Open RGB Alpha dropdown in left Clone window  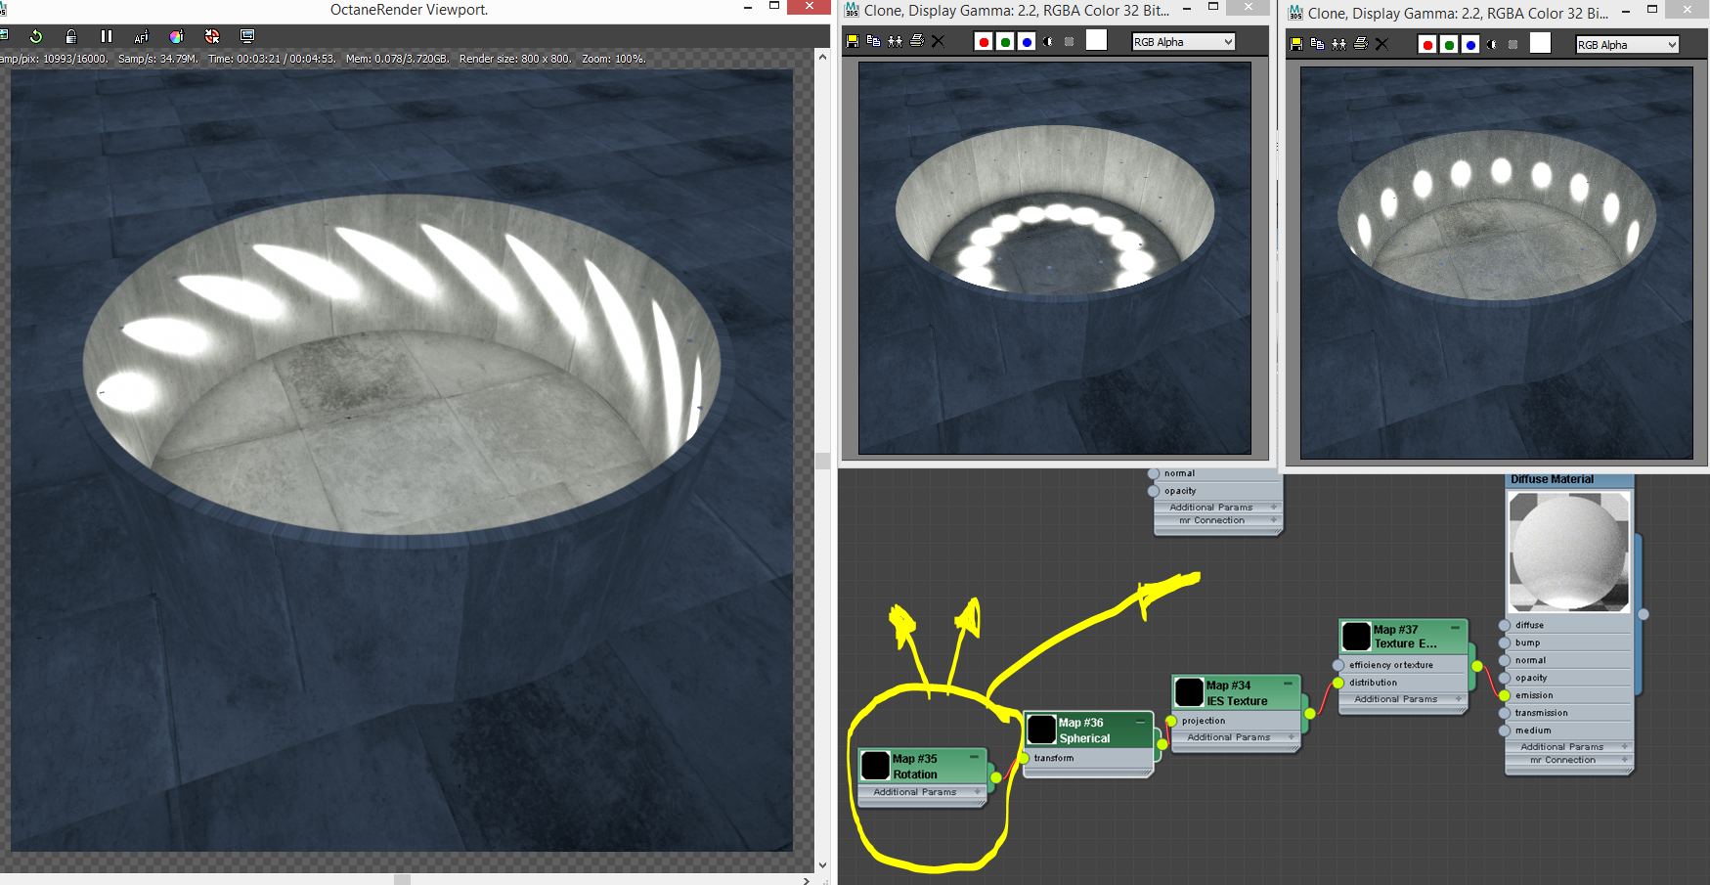[1183, 41]
